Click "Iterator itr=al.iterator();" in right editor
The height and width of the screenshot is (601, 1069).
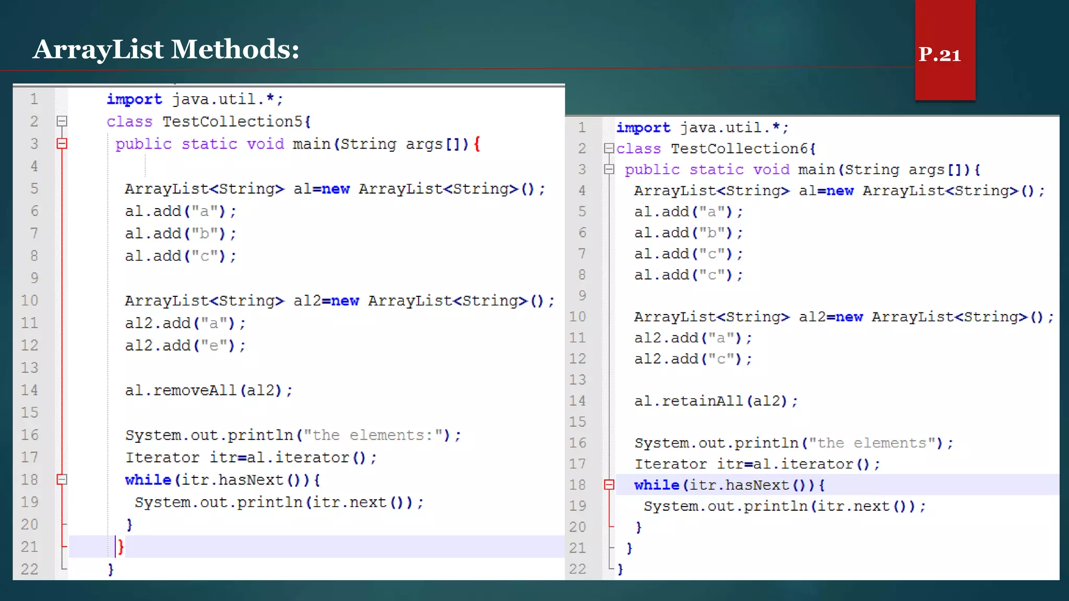click(757, 464)
